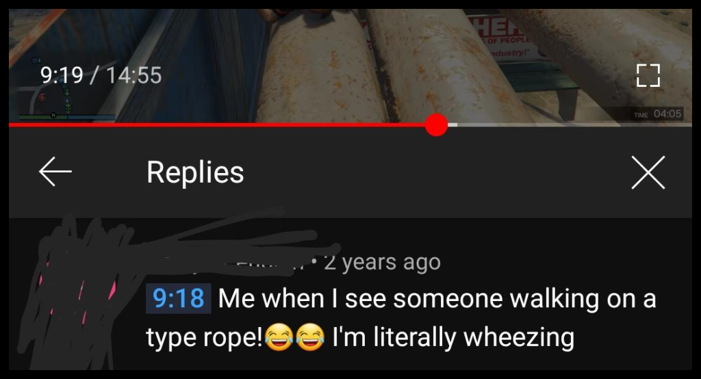This screenshot has height=379, width=701.
Task: Click the in-game TIME 04:05 counter
Action: 658,114
